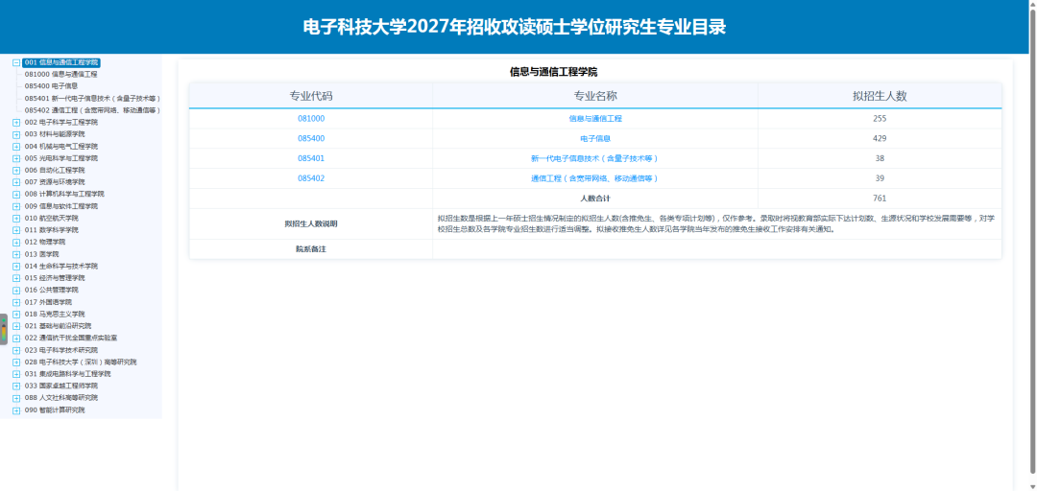Expand the 090 智能计算研究院 node
This screenshot has width=1037, height=491.
16,410
